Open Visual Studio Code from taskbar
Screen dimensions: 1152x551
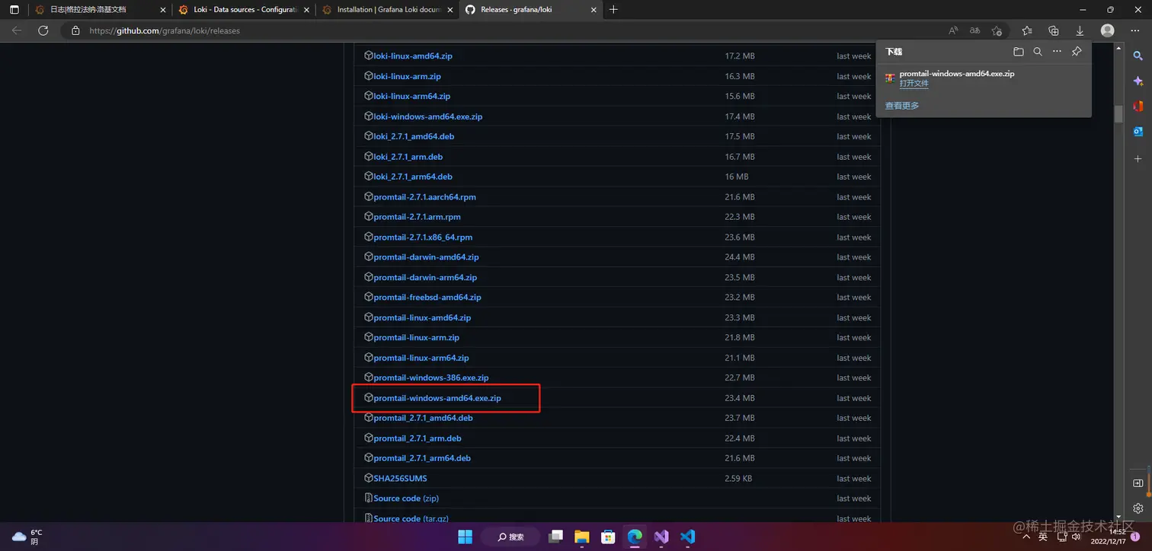[x=687, y=537]
